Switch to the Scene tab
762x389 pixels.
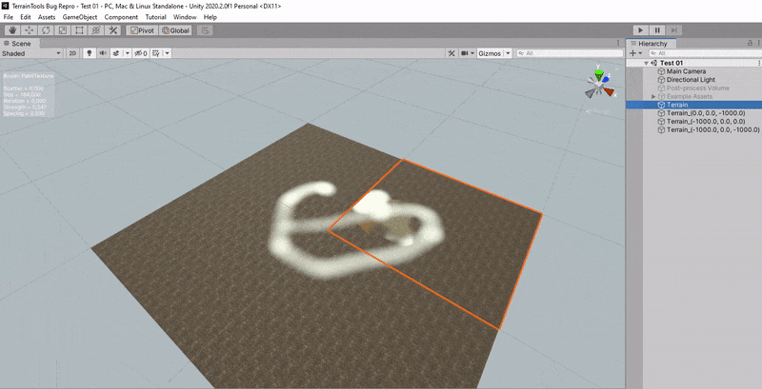18,44
